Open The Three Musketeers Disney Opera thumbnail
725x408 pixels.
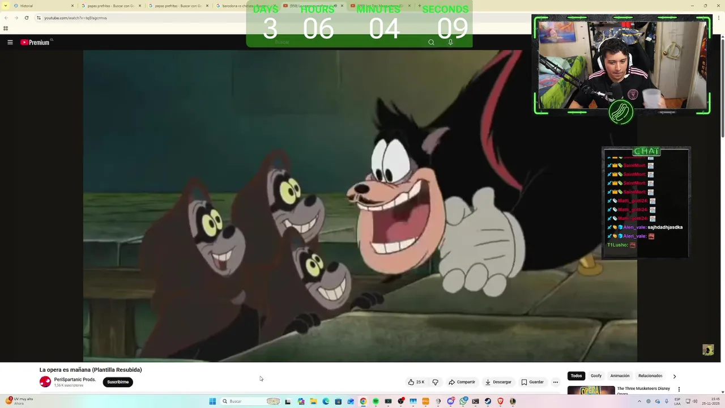[x=591, y=390]
